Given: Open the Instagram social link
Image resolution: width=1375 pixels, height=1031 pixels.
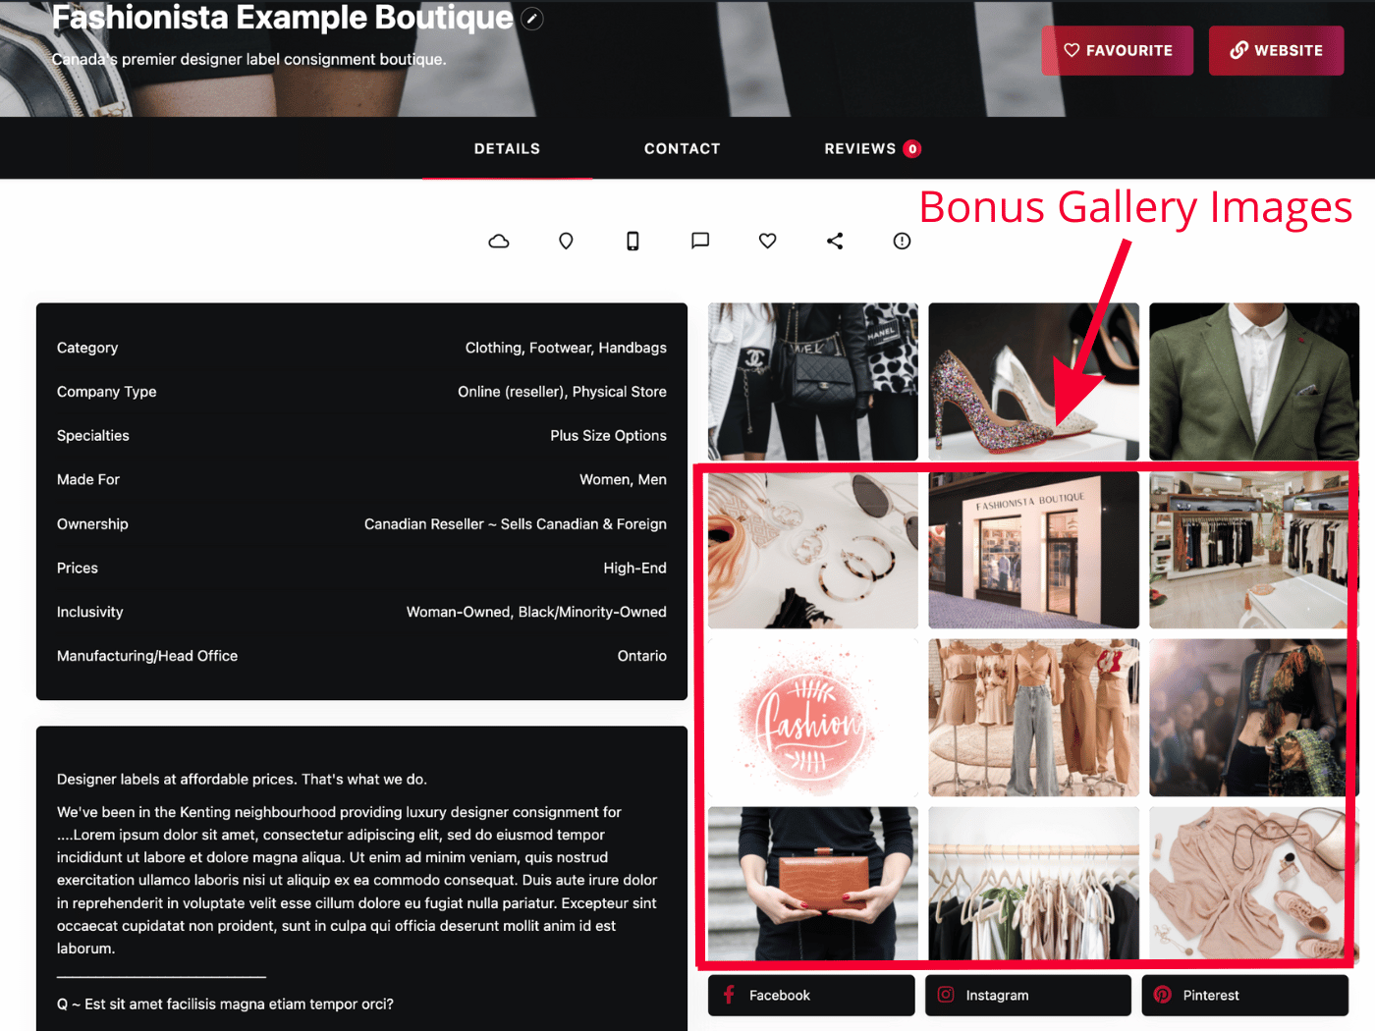Looking at the screenshot, I should [x=1028, y=995].
